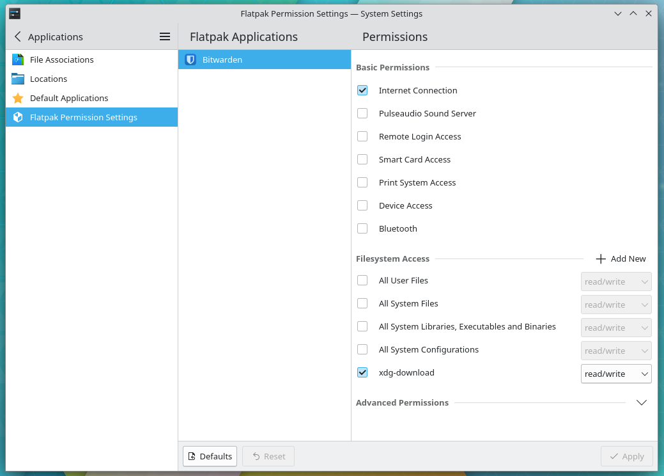Click the Flatpak Permission Settings shield icon
The height and width of the screenshot is (476, 664).
pos(17,117)
